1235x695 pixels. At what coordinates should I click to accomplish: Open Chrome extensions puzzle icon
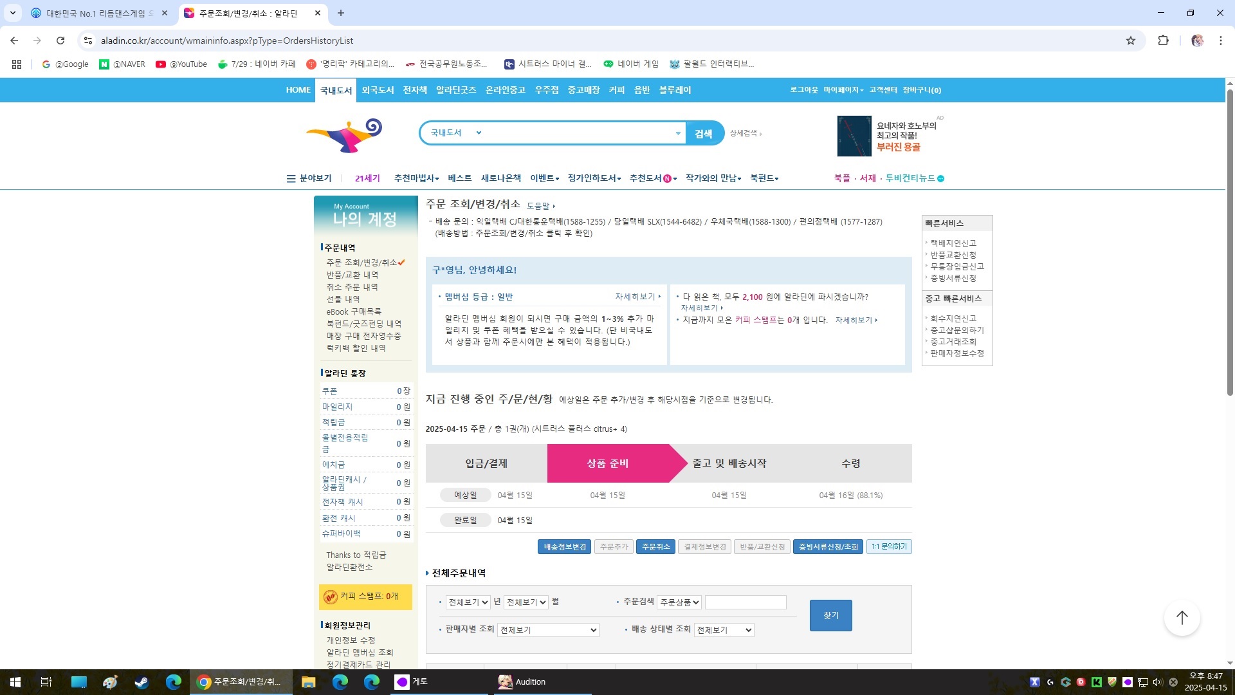coord(1163,41)
